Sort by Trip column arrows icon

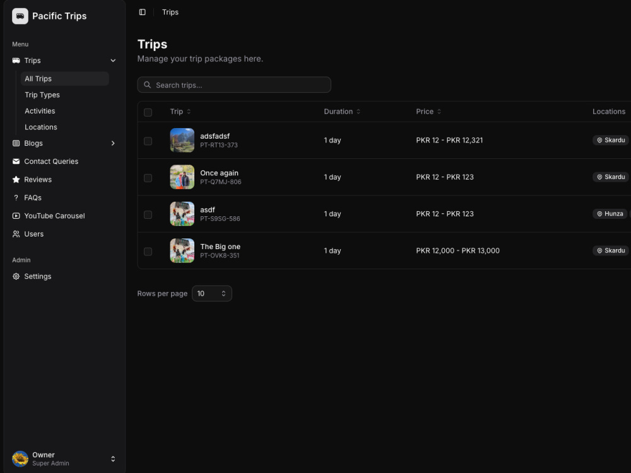189,112
